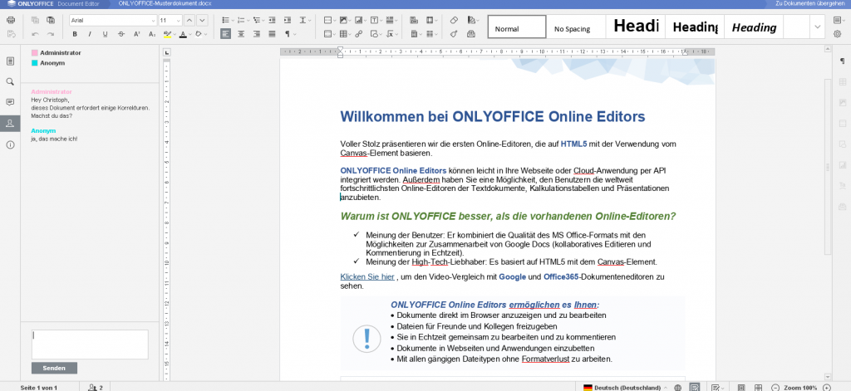This screenshot has width=851, height=391.
Task: Click the copy style paintbrush icon
Action: tap(455, 34)
